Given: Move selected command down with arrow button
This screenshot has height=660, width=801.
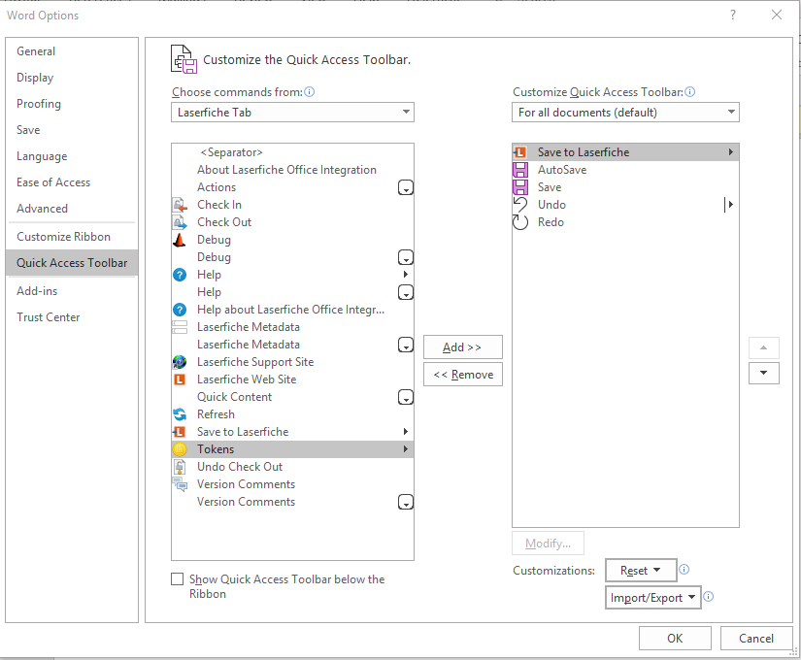Looking at the screenshot, I should pos(764,373).
